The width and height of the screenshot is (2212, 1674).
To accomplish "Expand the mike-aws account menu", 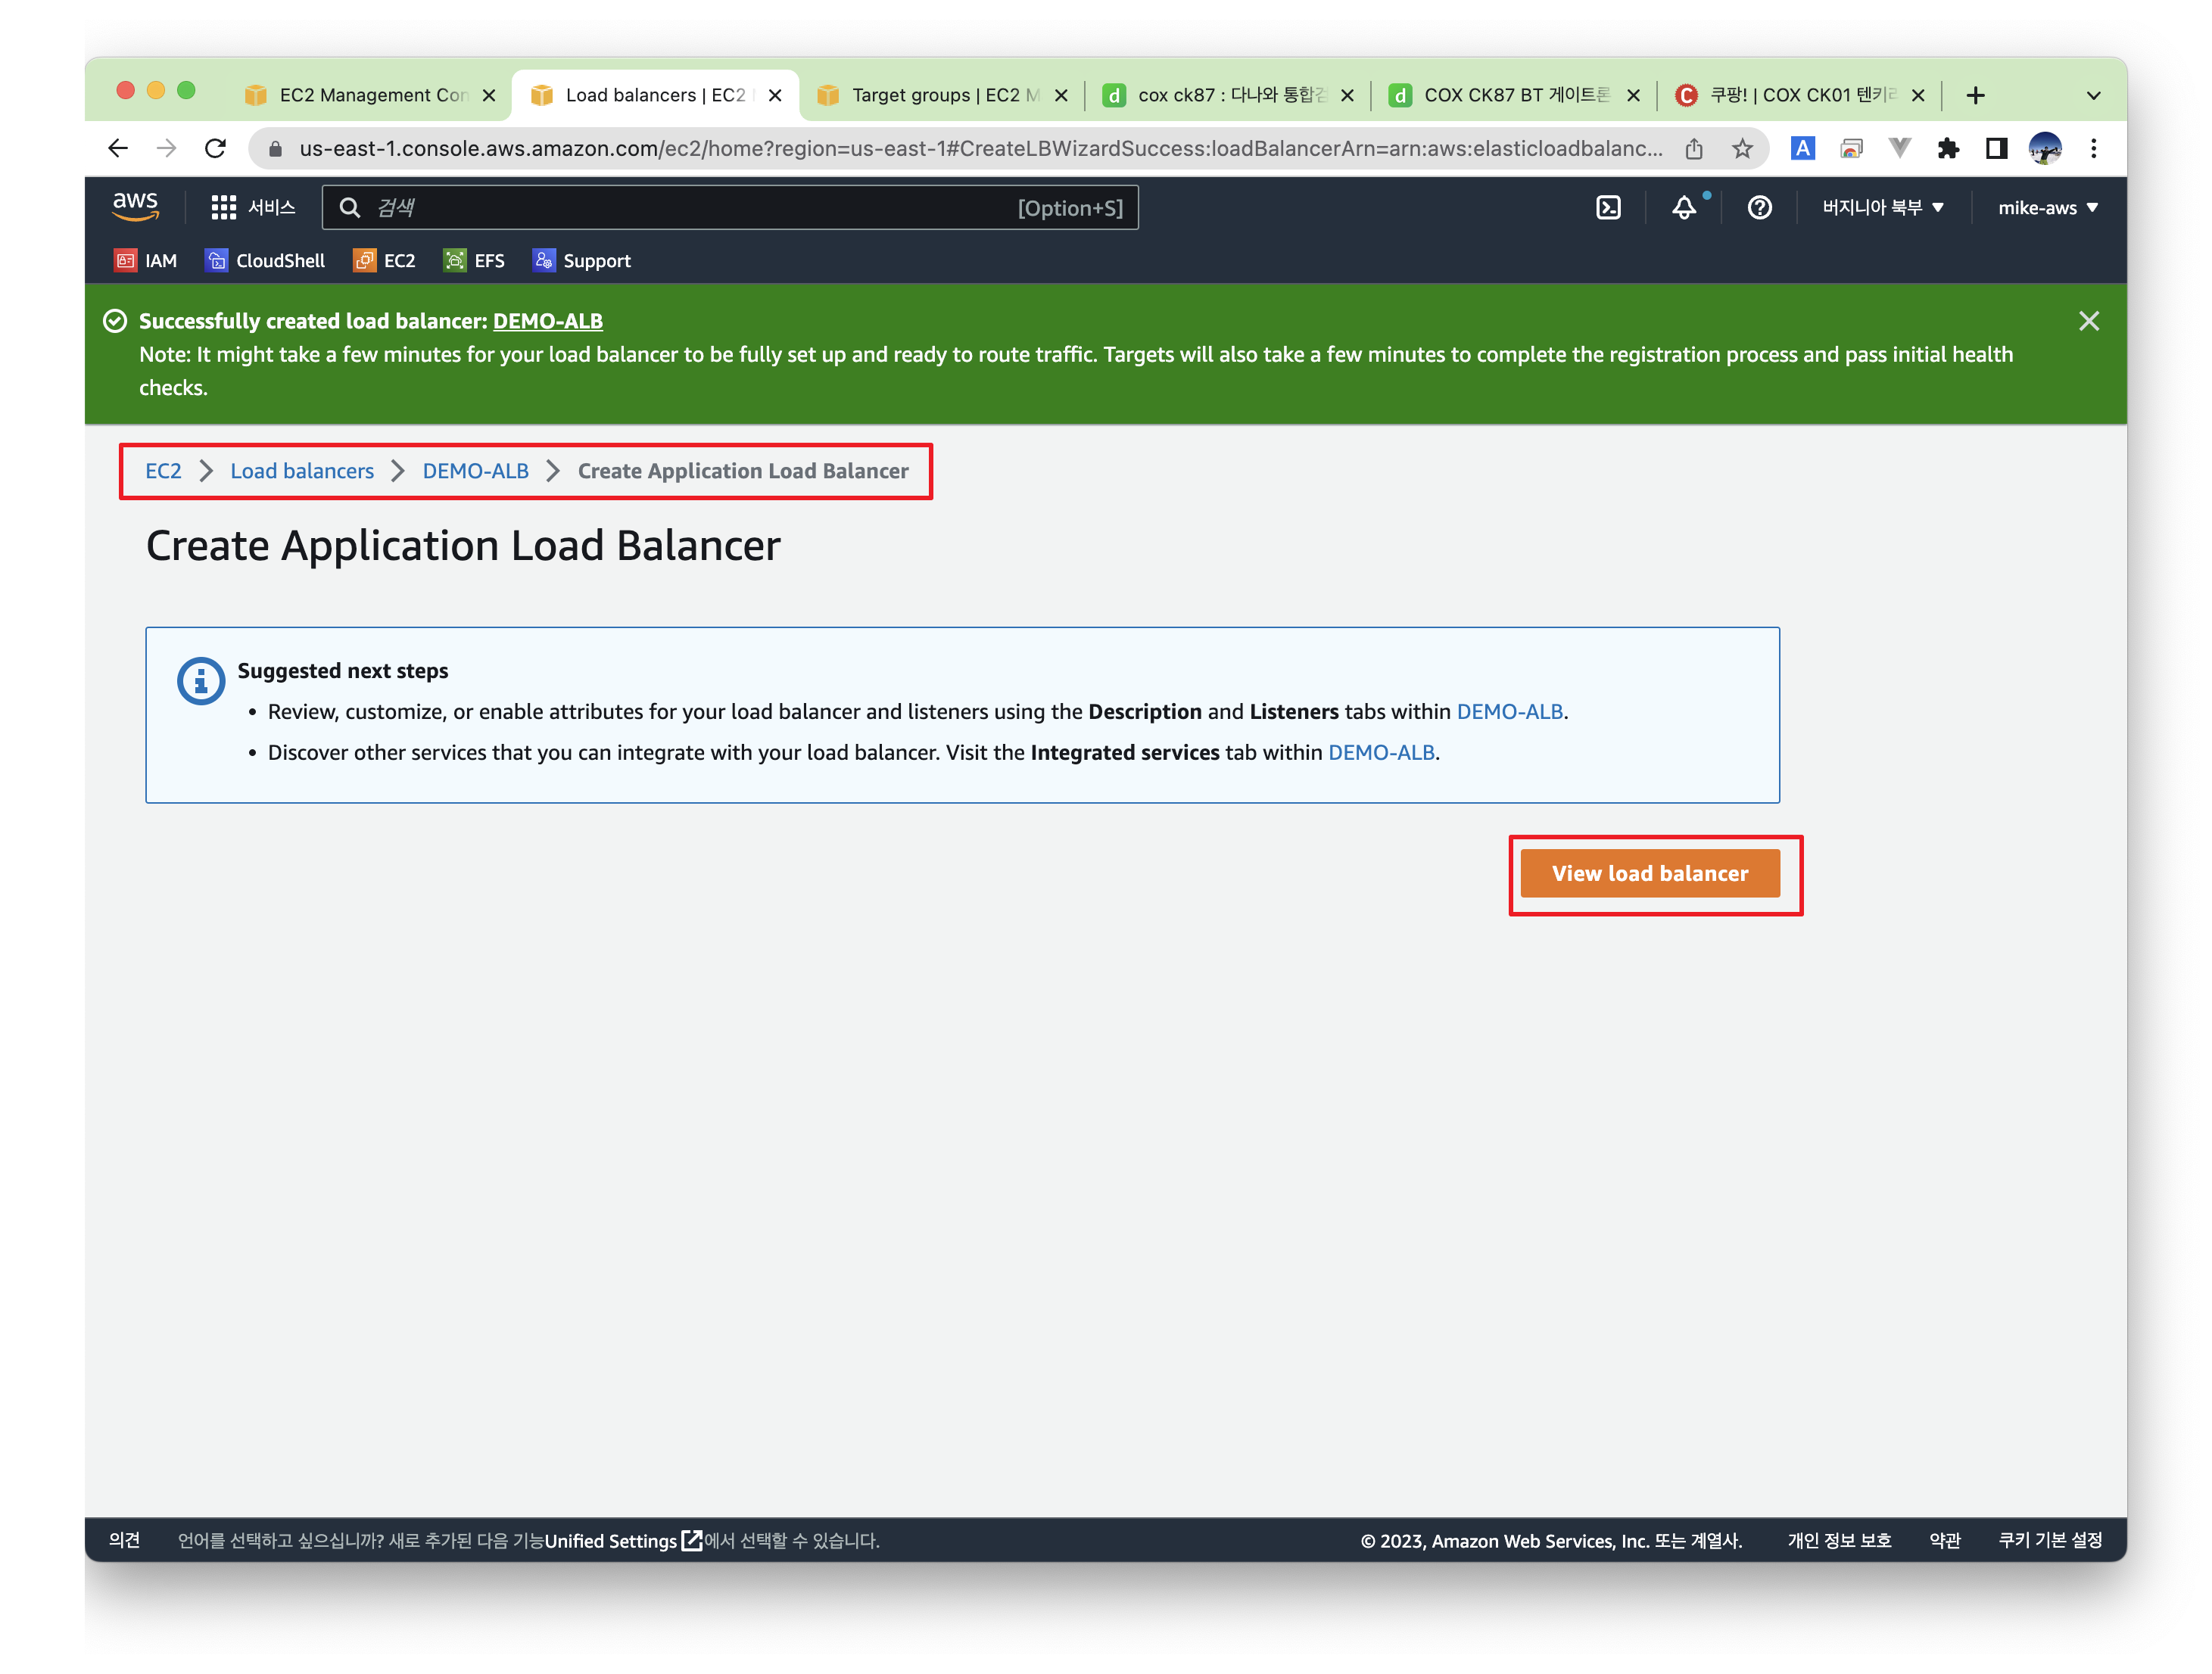I will point(2046,208).
